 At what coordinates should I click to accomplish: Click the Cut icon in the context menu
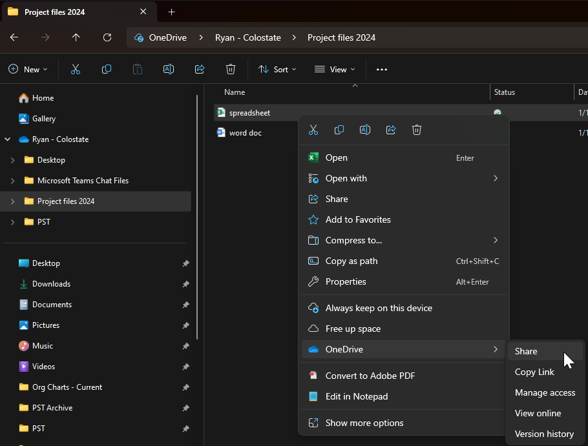313,130
